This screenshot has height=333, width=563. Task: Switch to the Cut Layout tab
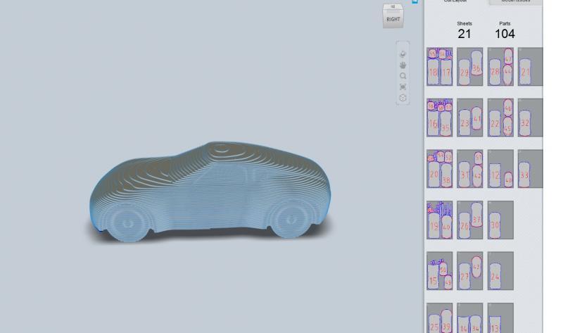(x=455, y=2)
